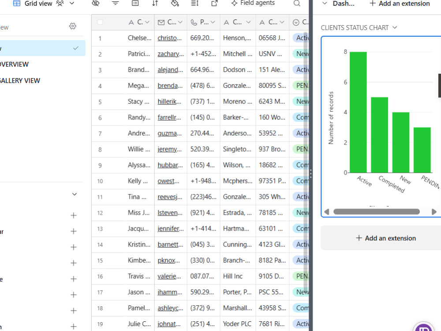Viewport: 441px width, 331px height.
Task: Click the New status tag in row 5
Action: [301, 102]
